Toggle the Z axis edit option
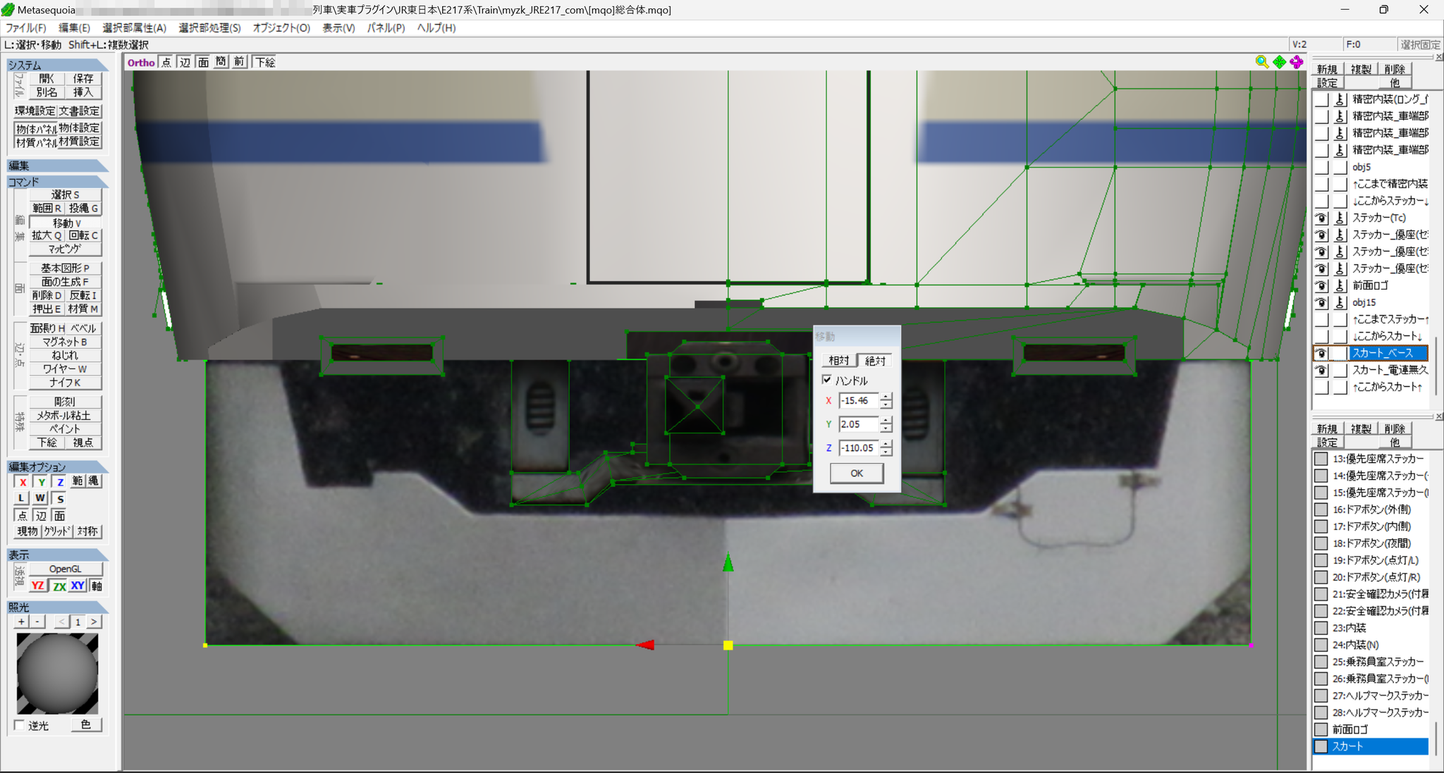 [x=60, y=482]
